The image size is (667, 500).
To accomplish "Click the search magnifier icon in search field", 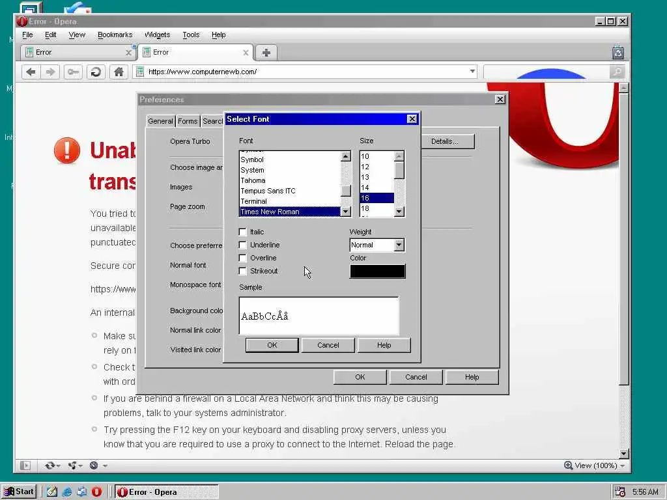I will (617, 72).
